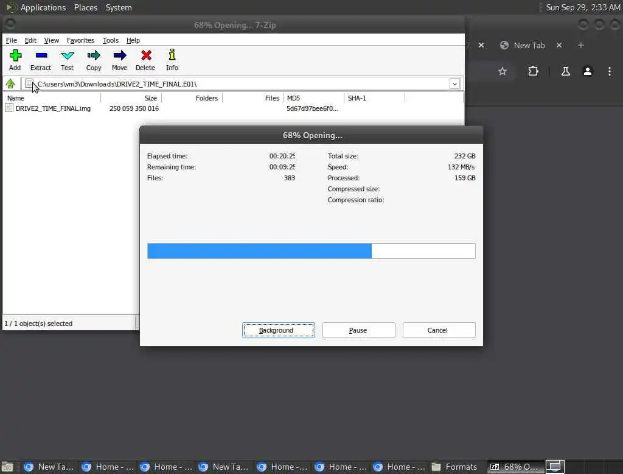Click the Pause button

[358, 330]
